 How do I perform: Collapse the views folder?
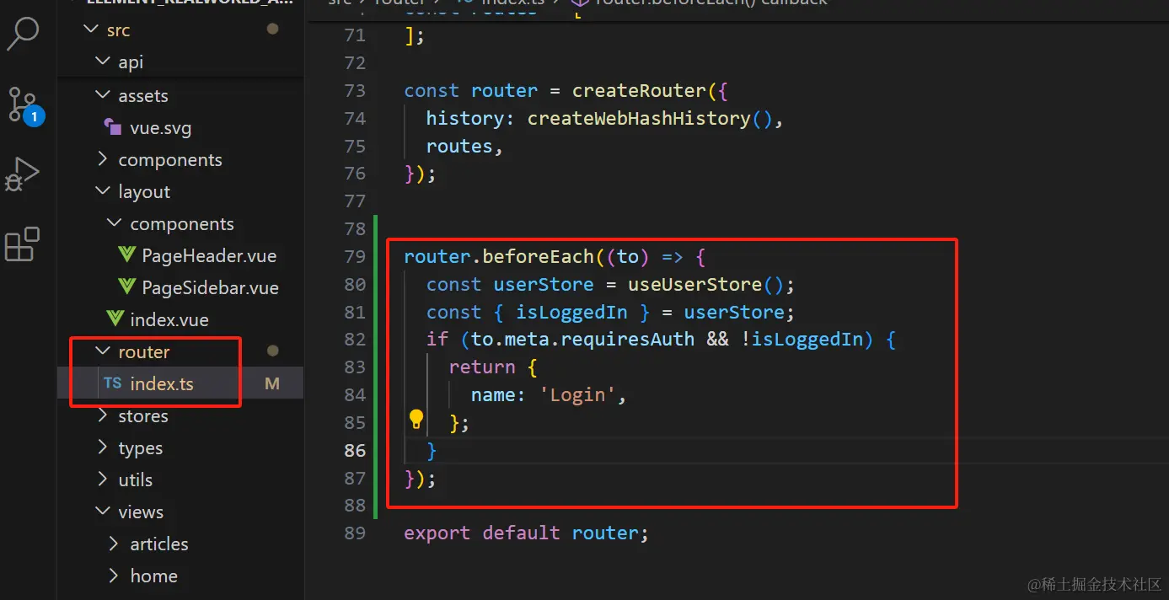(102, 512)
